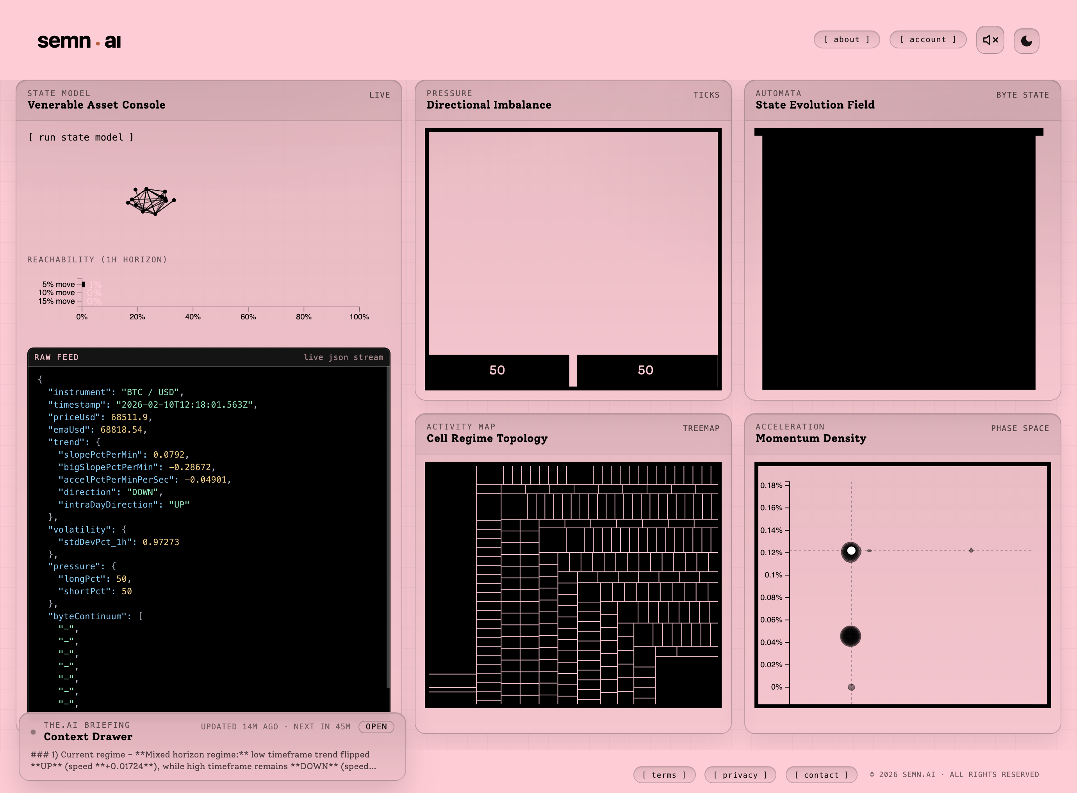The width and height of the screenshot is (1077, 793).
Task: Click the [ privacy ] footer link
Action: pyautogui.click(x=740, y=775)
